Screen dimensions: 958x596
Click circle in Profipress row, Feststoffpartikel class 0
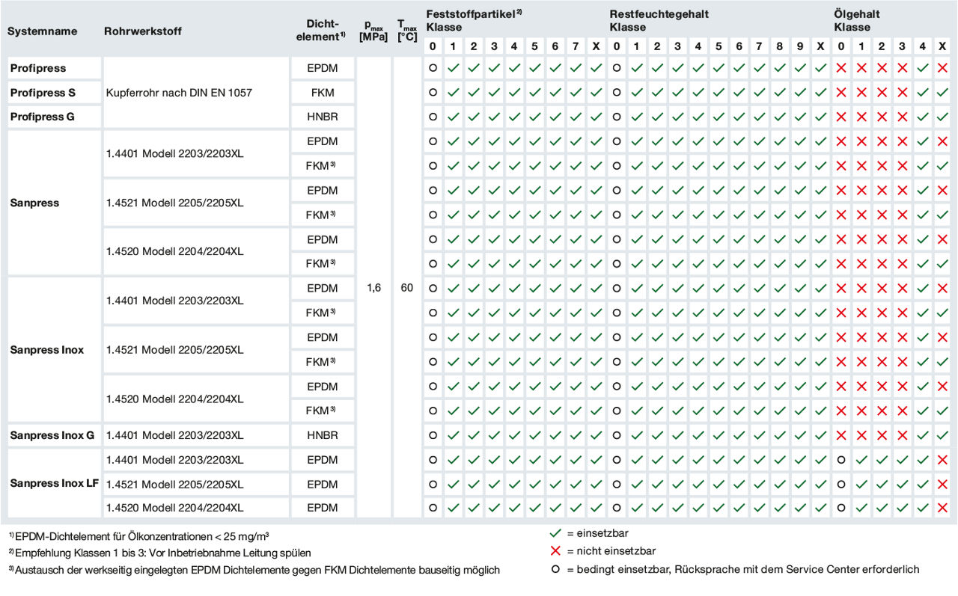click(433, 68)
